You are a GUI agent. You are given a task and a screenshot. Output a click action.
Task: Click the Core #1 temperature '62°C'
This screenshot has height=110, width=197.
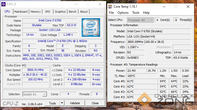tap(142, 86)
